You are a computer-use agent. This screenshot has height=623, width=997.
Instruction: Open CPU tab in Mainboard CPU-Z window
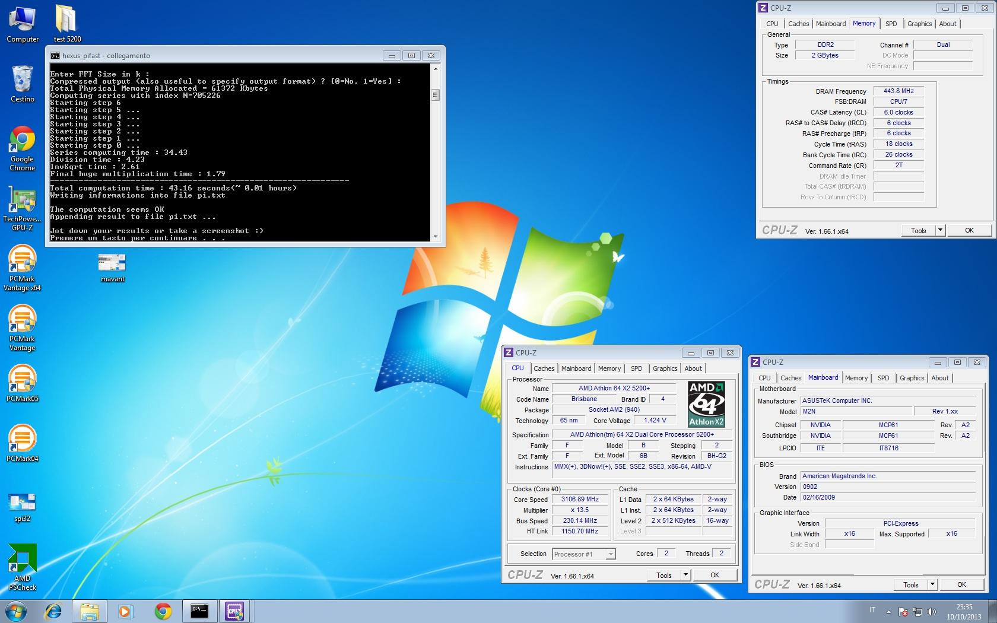pos(764,378)
